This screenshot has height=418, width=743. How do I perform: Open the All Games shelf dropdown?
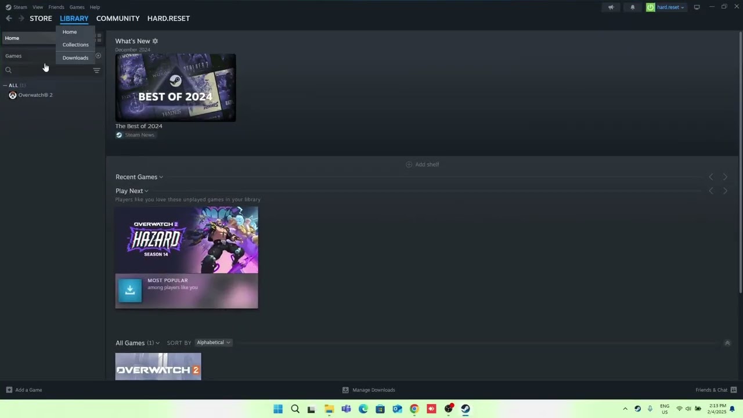(157, 343)
